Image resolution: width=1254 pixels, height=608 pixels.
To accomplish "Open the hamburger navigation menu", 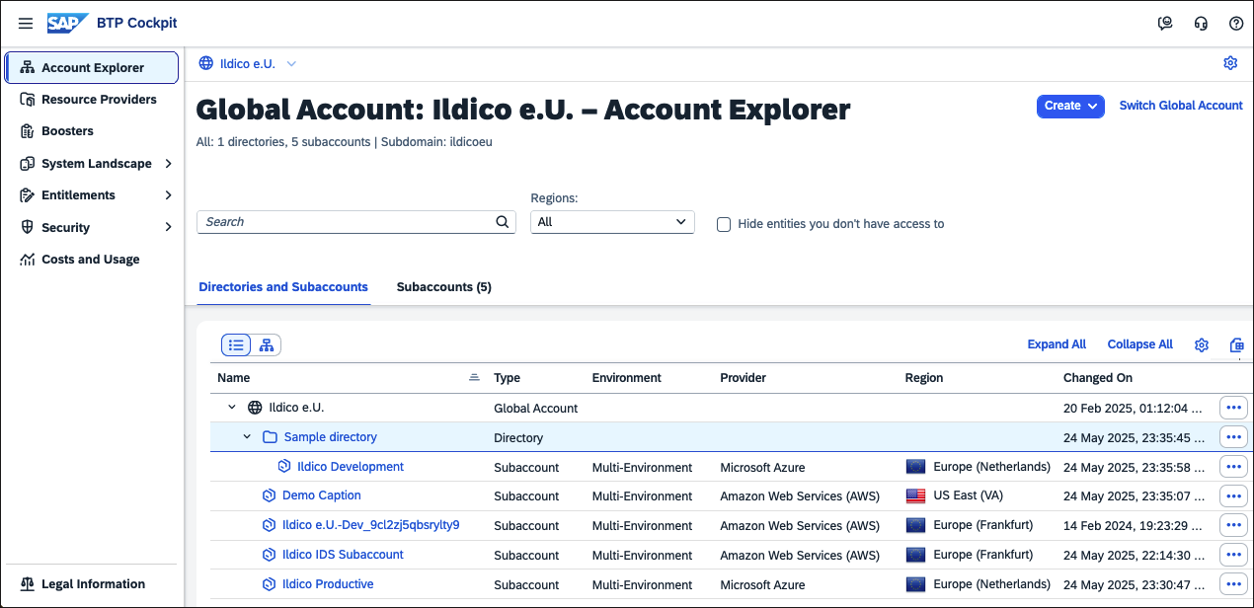I will [x=26, y=24].
